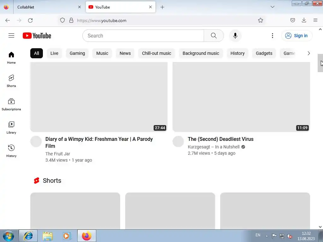The height and width of the screenshot is (242, 323).
Task: Close the YouTube tab
Action: pos(150,7)
